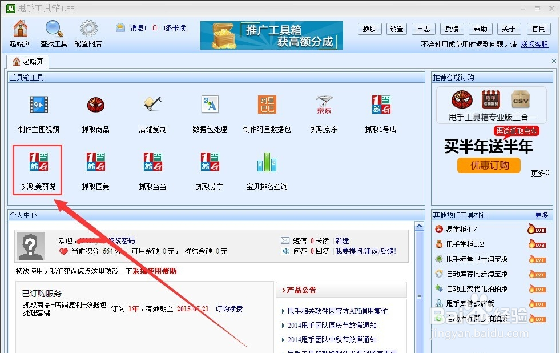Click the 设置 button
Viewport: 560px width, 353px height.
[x=396, y=29]
